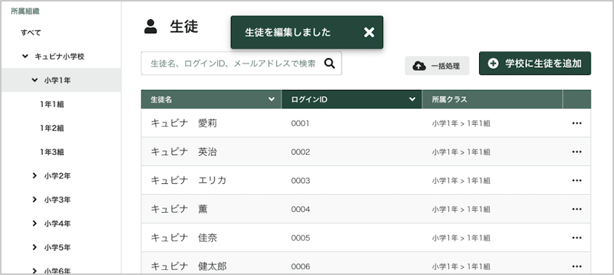614x275 pixels.
Task: Collapse the キュビナ小学校 tree node
Action: (x=25, y=56)
